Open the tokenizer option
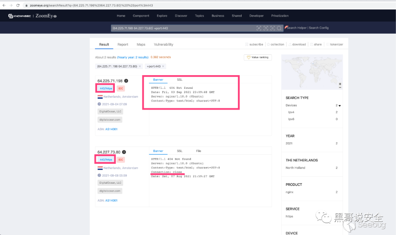The height and width of the screenshot is (235, 396). tap(335, 44)
